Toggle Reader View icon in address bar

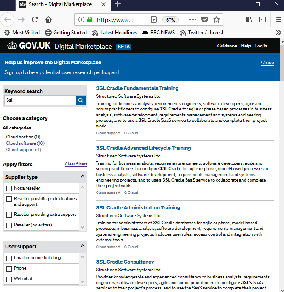coord(154,19)
